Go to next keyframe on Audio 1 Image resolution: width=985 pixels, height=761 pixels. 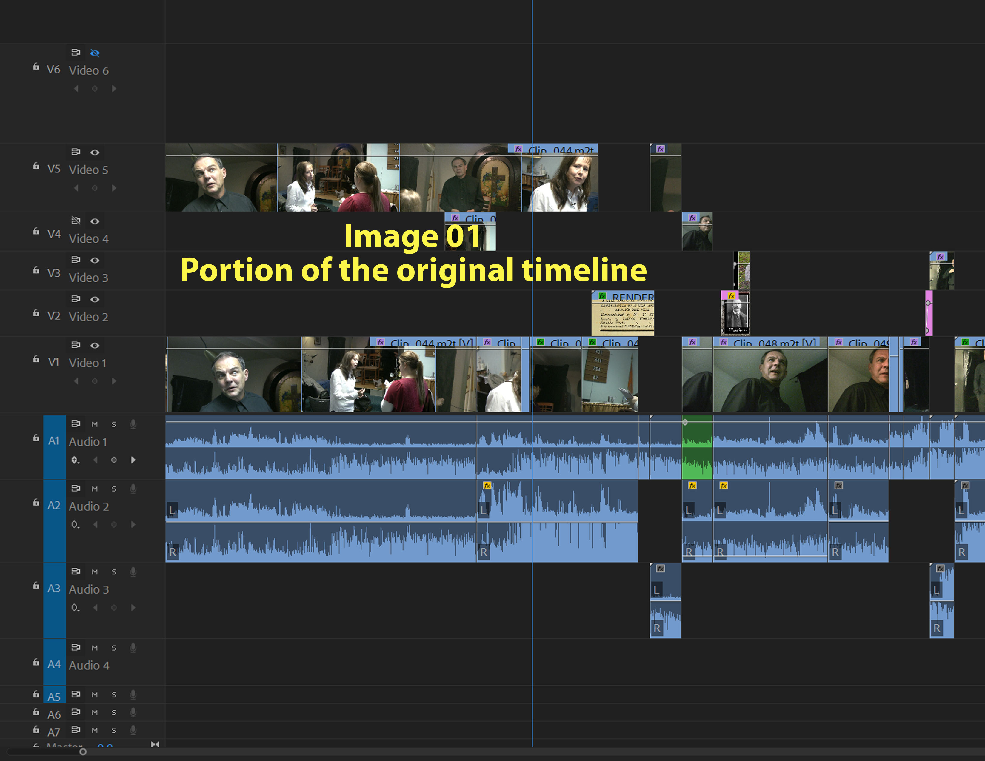pyautogui.click(x=133, y=460)
